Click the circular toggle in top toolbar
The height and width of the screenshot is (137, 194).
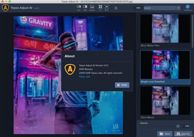(x=116, y=8)
